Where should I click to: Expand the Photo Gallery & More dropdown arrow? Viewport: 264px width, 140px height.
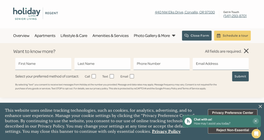tap(174, 36)
